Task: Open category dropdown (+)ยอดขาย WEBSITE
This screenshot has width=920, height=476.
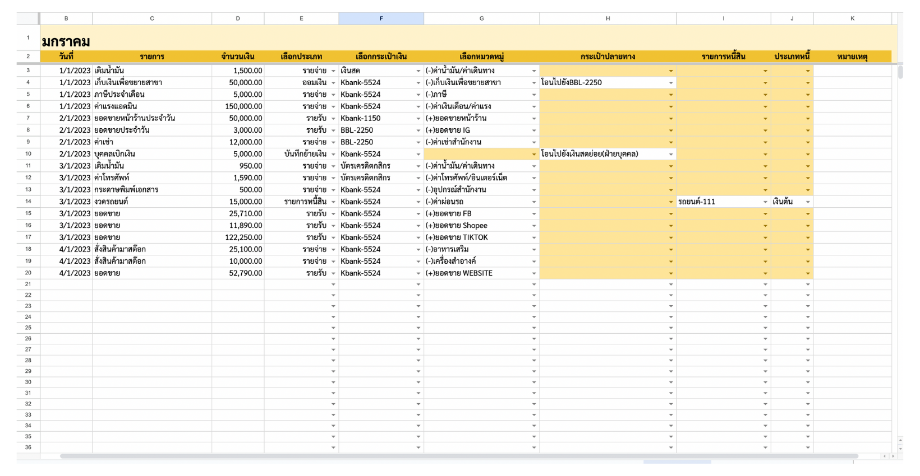Action: (x=534, y=273)
